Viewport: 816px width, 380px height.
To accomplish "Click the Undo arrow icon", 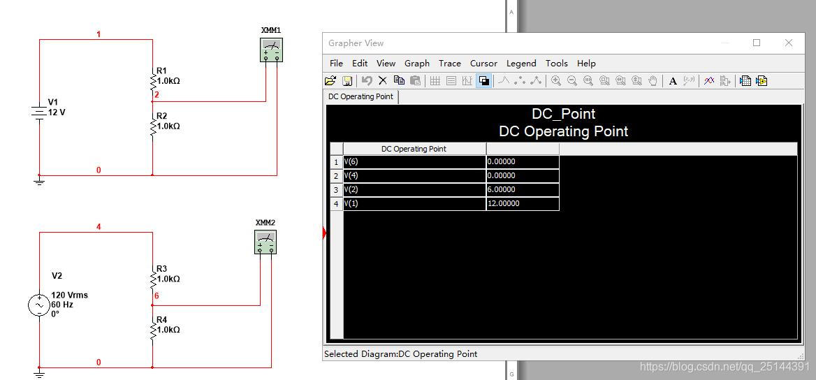I will pyautogui.click(x=367, y=81).
